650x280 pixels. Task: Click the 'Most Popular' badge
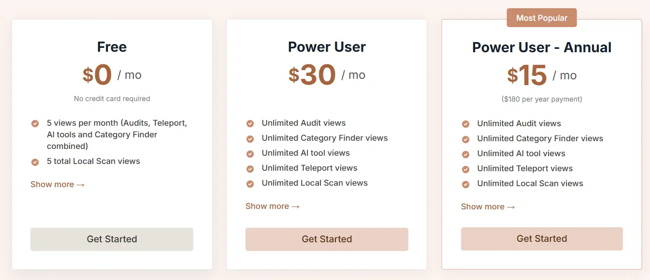[542, 18]
